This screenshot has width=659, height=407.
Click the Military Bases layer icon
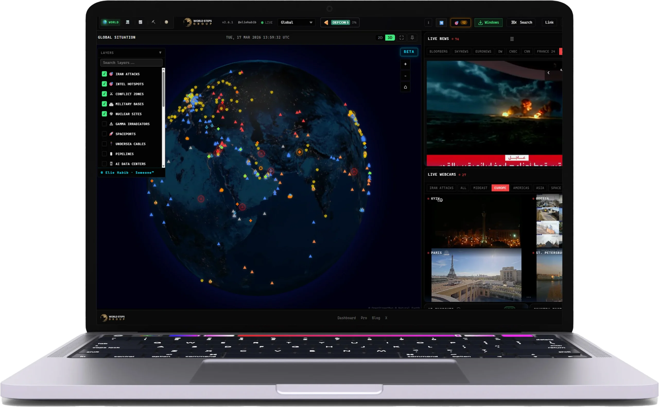(111, 104)
